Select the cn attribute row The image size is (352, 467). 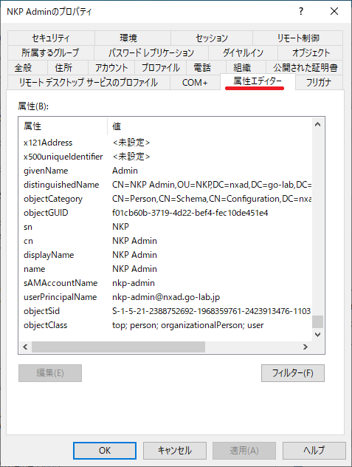pos(166,241)
